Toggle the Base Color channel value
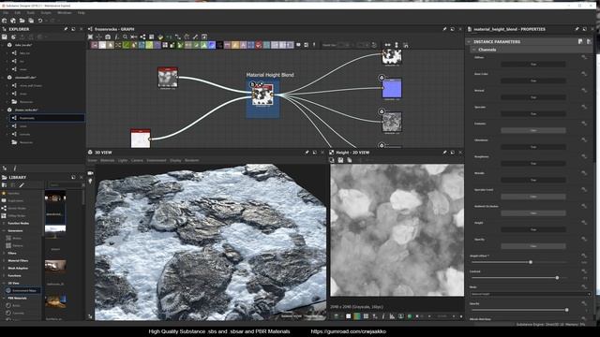This screenshot has height=337, width=600. point(533,81)
